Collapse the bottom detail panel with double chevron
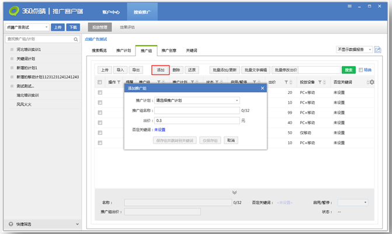 (234, 192)
